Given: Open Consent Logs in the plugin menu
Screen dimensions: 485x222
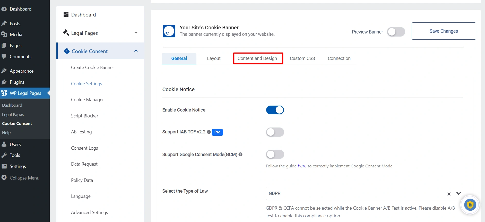Looking at the screenshot, I should pyautogui.click(x=84, y=148).
